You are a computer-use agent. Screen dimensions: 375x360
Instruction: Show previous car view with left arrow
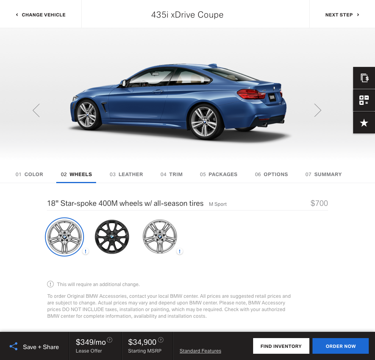pyautogui.click(x=36, y=110)
